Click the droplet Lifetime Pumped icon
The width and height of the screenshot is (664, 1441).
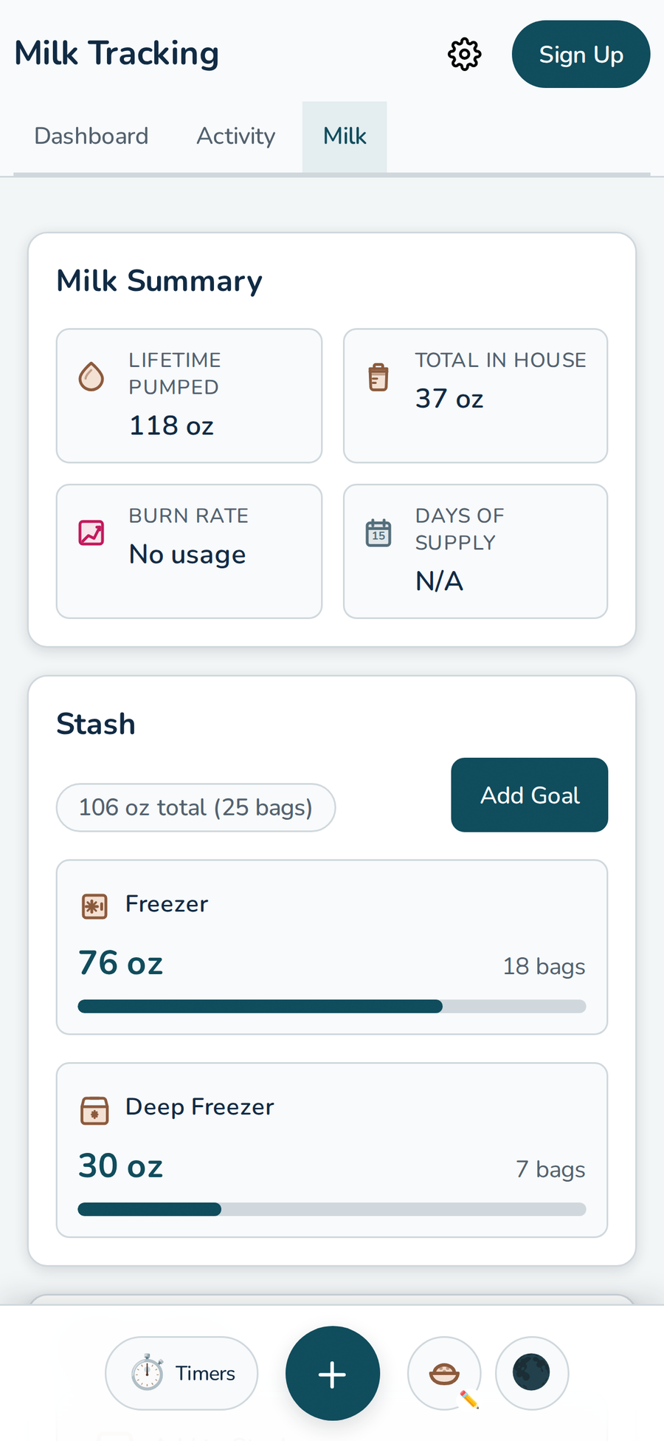[x=91, y=375]
